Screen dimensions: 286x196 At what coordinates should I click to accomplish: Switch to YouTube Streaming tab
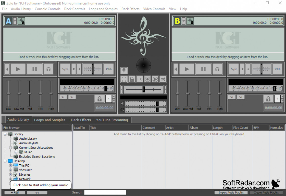coord(112,120)
